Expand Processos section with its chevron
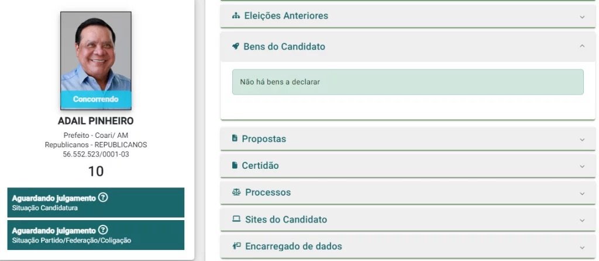The image size is (599, 261). click(582, 193)
